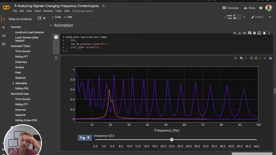This screenshot has width=276, height=155.
Task: Open the Files folder sidebar panel
Action: pyautogui.click(x=4, y=44)
